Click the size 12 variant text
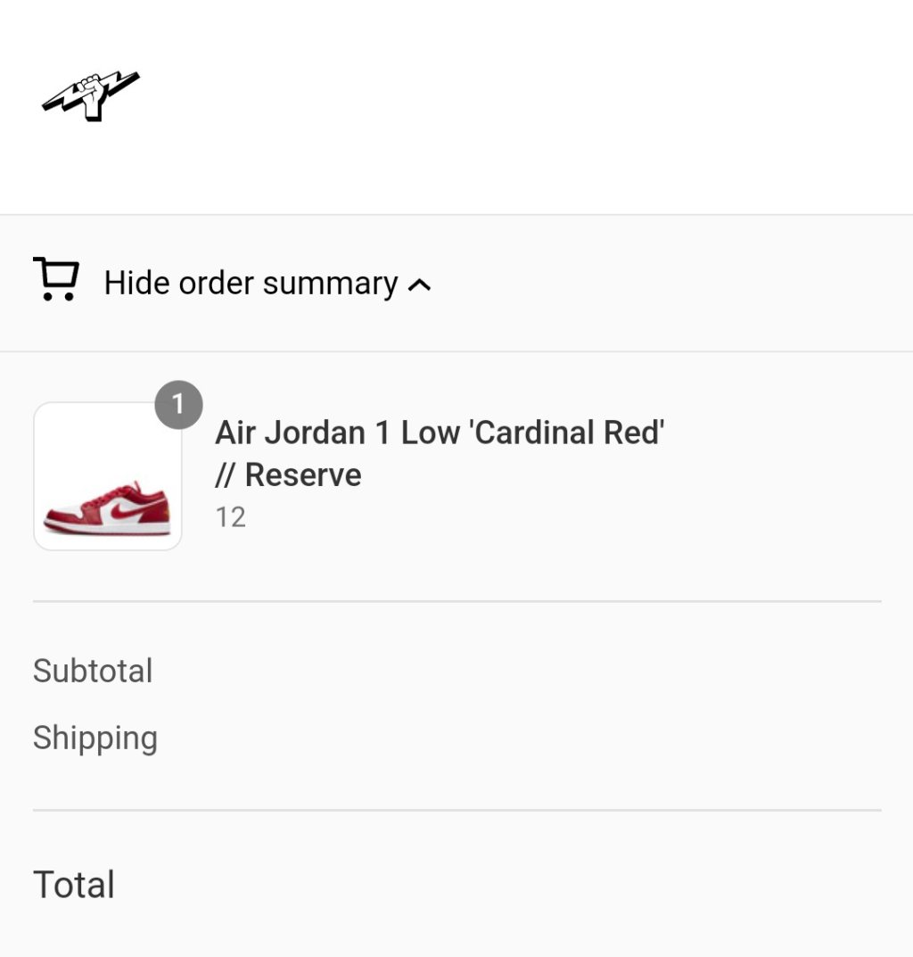The image size is (913, 957). coord(230,517)
